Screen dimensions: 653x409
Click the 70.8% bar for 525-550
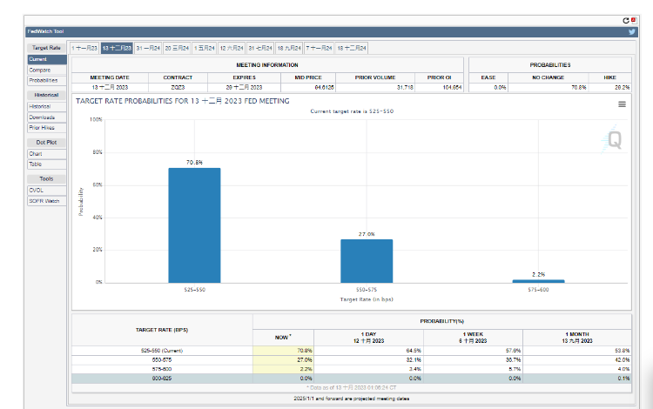[x=194, y=225]
